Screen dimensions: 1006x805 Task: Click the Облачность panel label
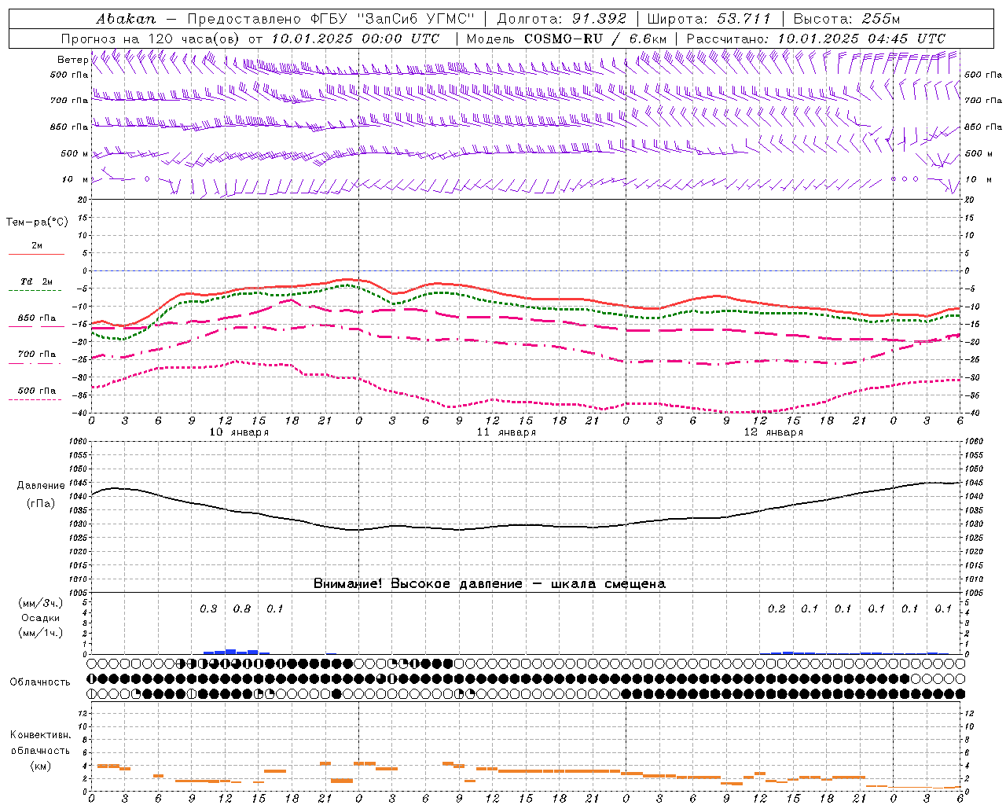pos(40,682)
